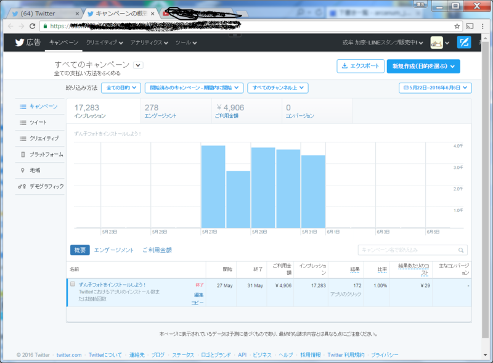Select the コンバージョン 0 metric tile
This screenshot has width=493, height=363.
[317, 111]
